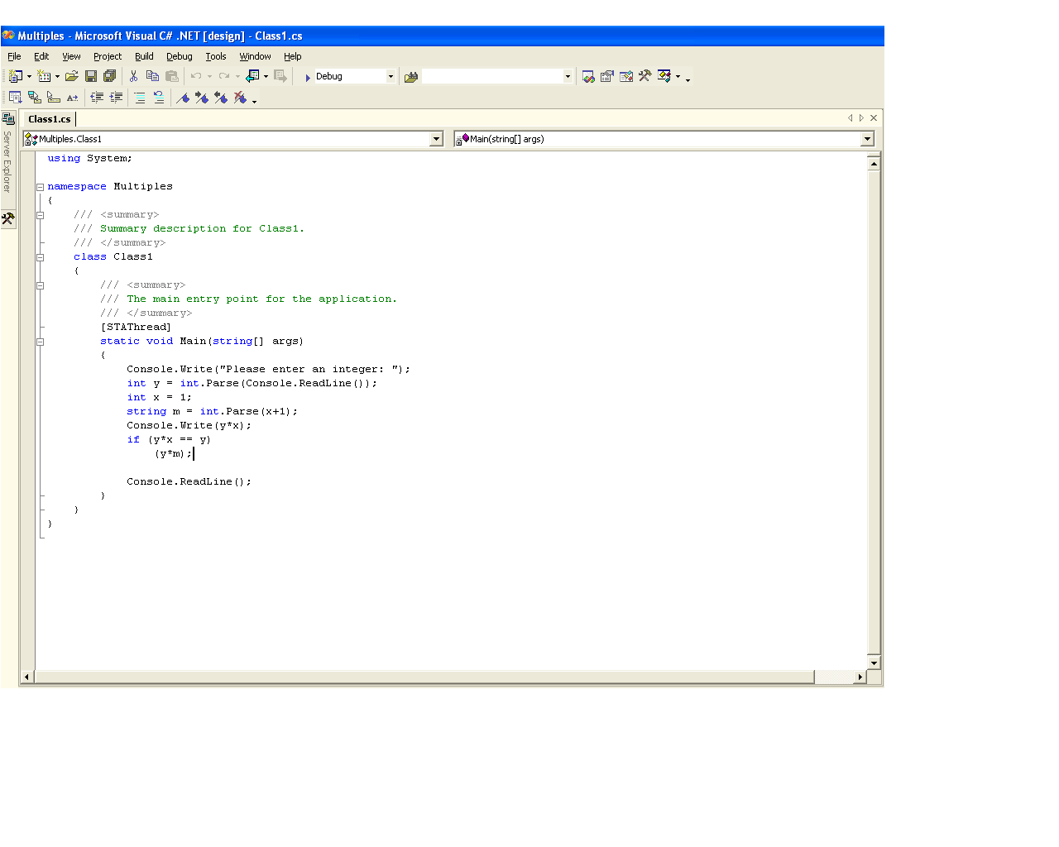Open the Edit menu
The width and height of the screenshot is (1059, 847).
[x=41, y=56]
